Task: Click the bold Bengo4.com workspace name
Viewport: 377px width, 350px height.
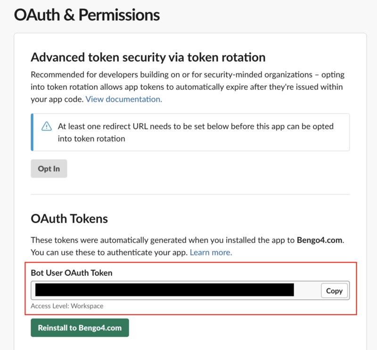Action: (x=320, y=240)
